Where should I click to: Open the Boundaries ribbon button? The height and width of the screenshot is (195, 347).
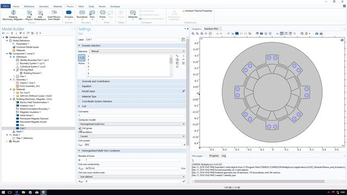[x=82, y=15]
